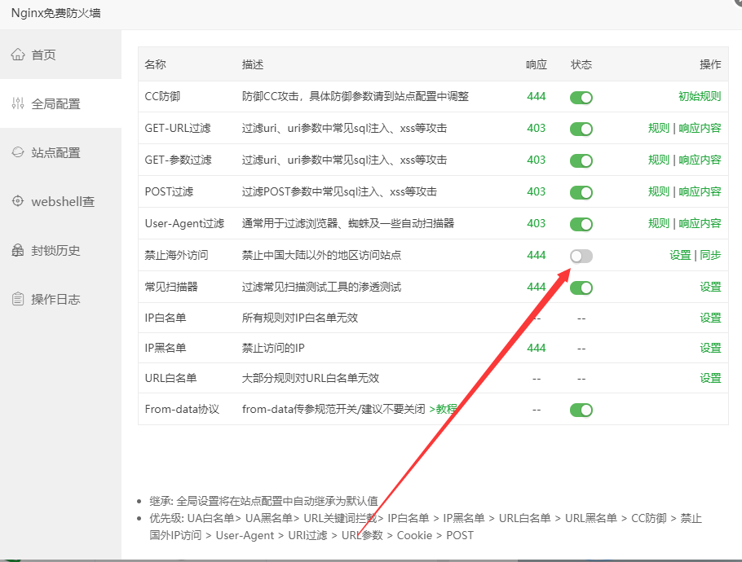This screenshot has width=742, height=562.
Task: Click 设置 for 常见扫描器
Action: (710, 287)
